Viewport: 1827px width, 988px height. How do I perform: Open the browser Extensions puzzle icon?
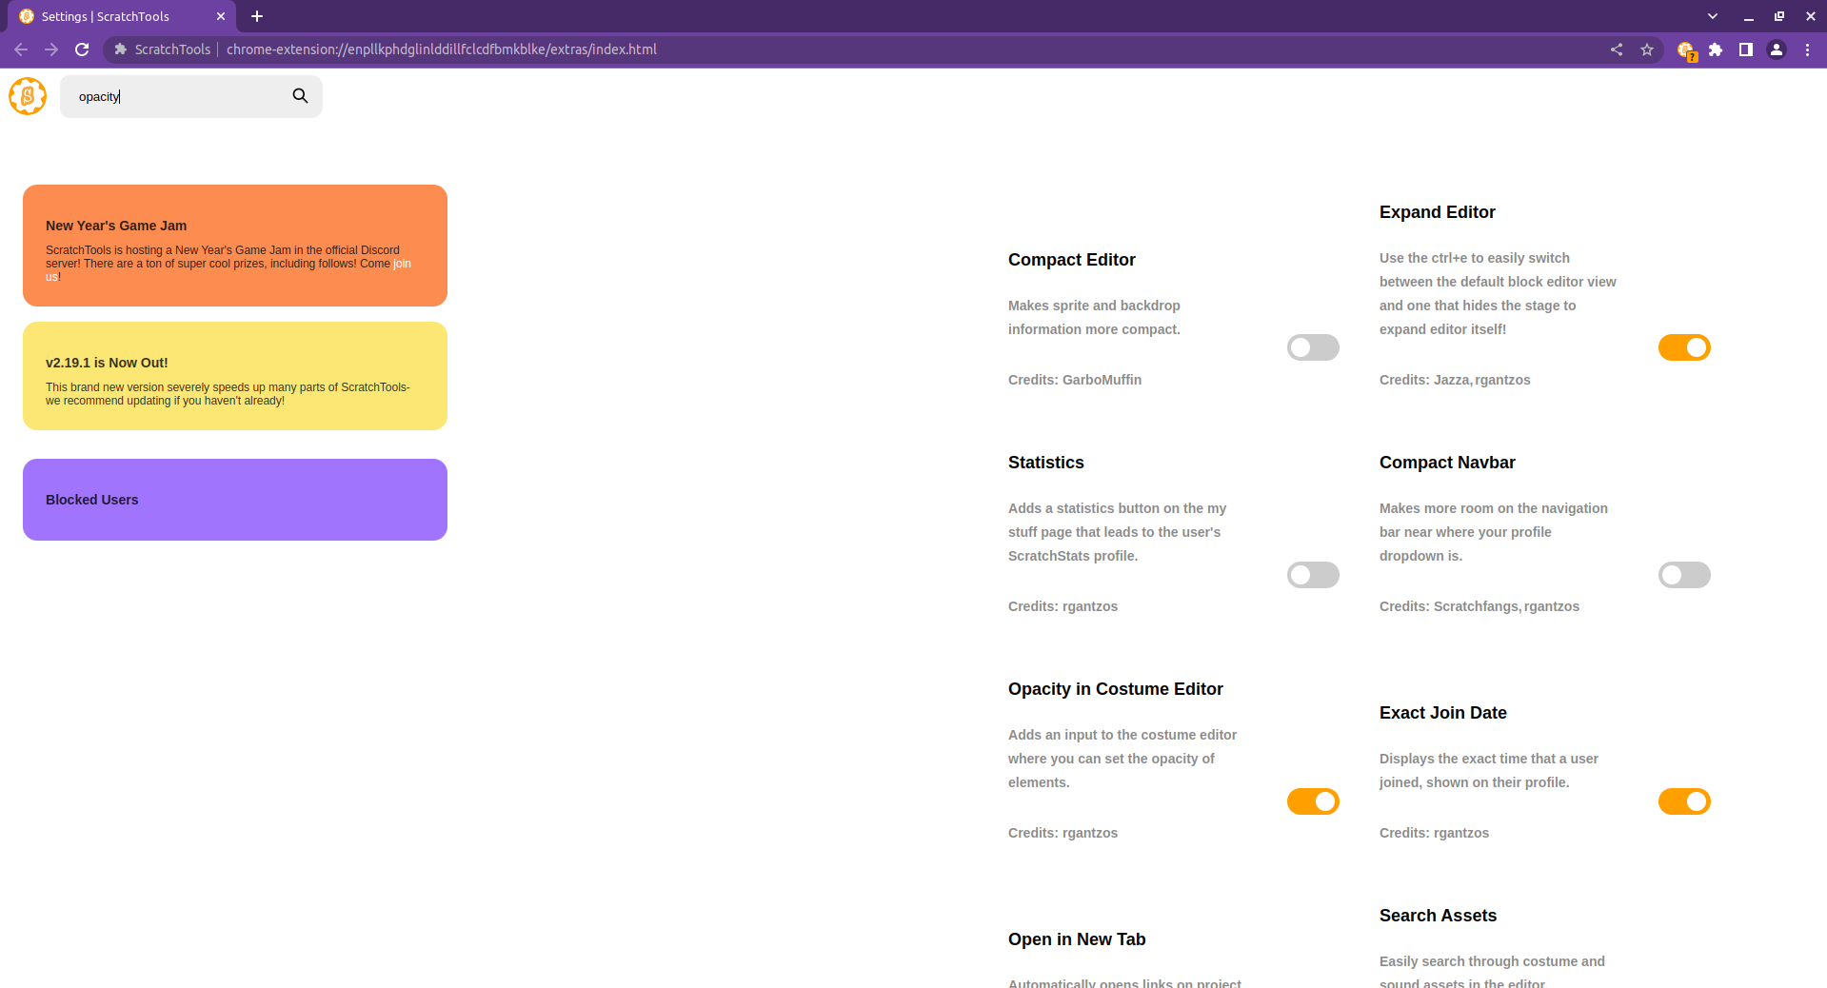coord(1716,49)
